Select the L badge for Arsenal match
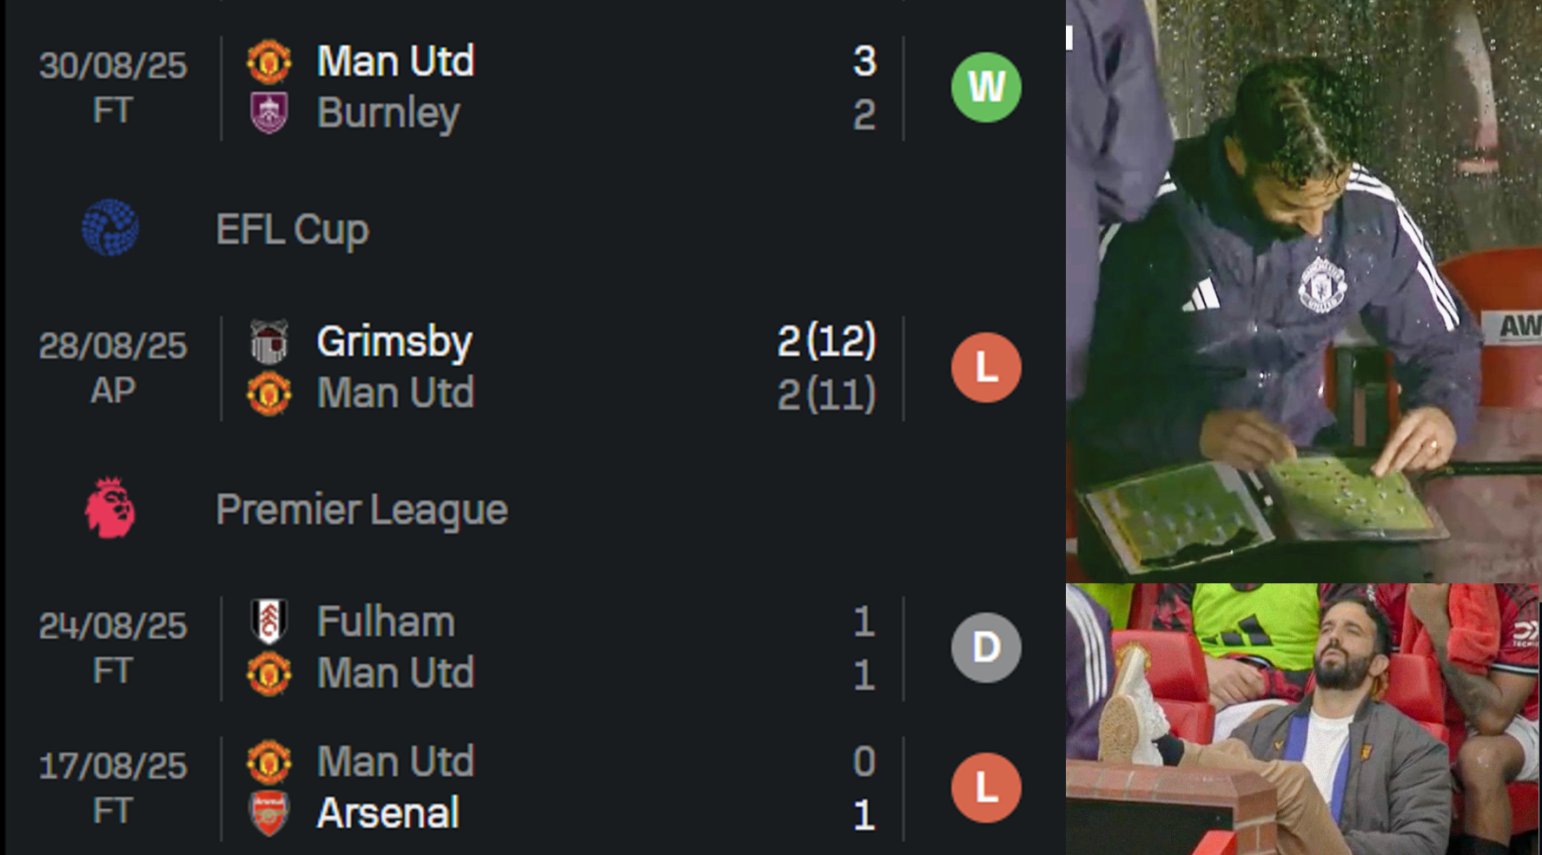The image size is (1542, 855). pos(986,788)
